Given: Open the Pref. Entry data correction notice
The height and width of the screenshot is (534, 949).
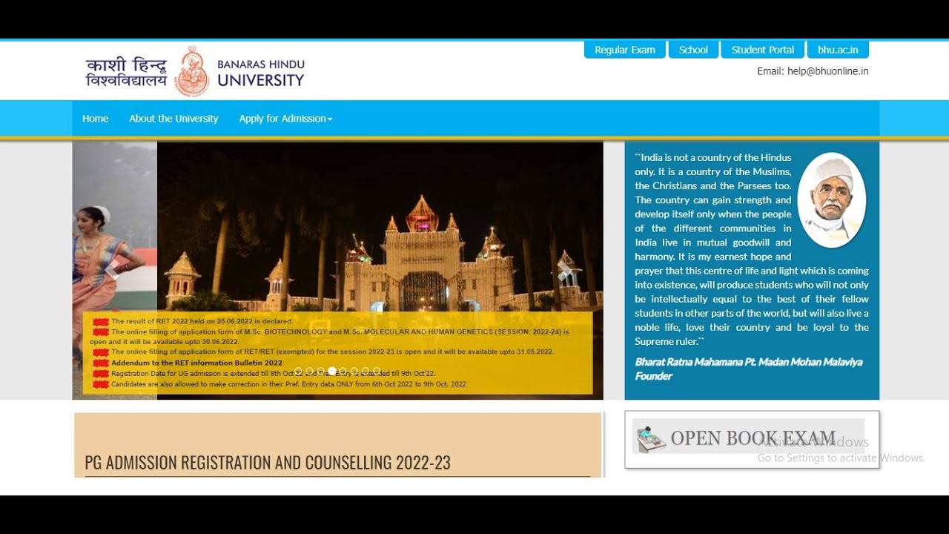Looking at the screenshot, I should [x=288, y=384].
